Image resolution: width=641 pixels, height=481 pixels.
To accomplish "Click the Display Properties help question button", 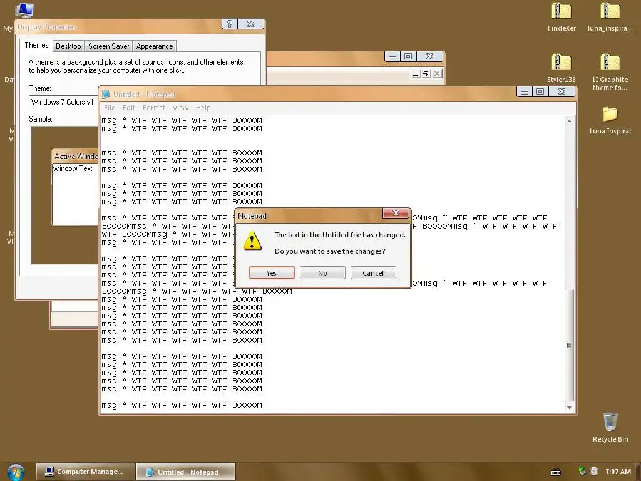I will 230,24.
